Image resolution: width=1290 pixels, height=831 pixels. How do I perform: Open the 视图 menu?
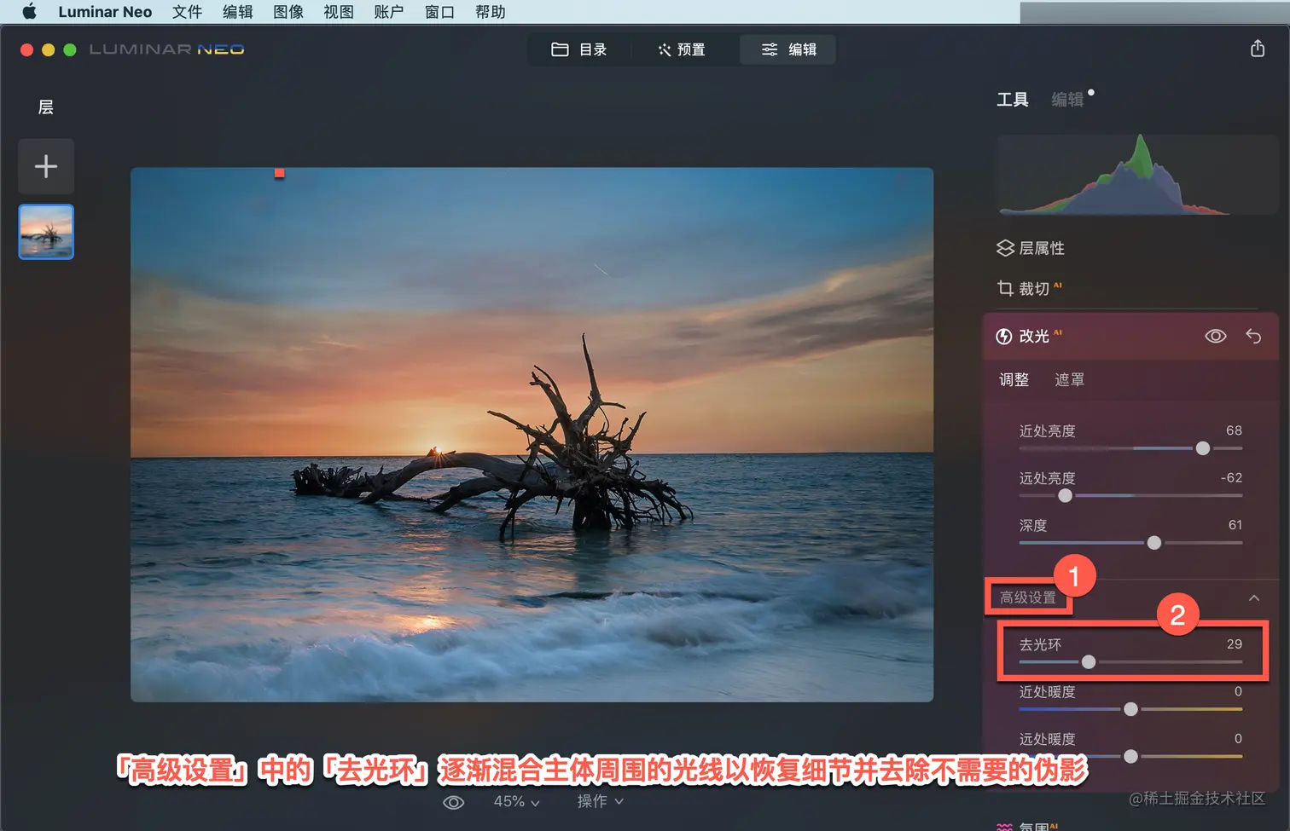coord(339,12)
